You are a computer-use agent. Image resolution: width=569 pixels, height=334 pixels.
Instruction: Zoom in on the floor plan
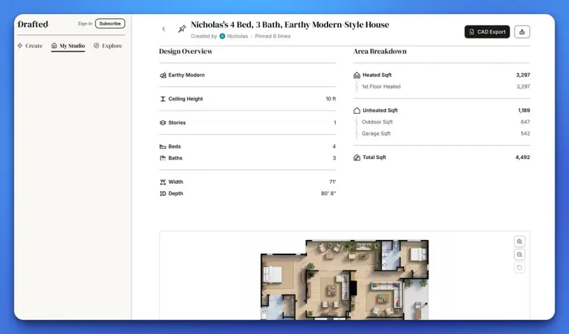(519, 242)
